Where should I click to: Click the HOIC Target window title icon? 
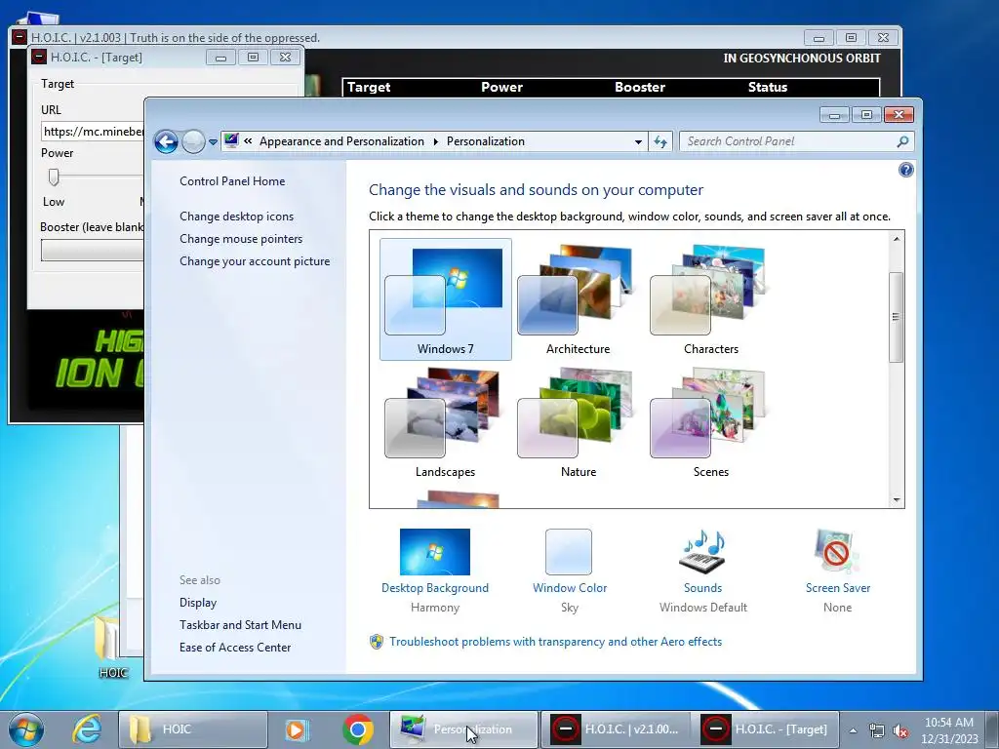[39, 57]
